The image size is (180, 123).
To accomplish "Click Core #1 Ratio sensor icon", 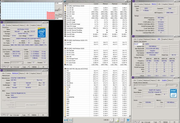I will (65, 36).
